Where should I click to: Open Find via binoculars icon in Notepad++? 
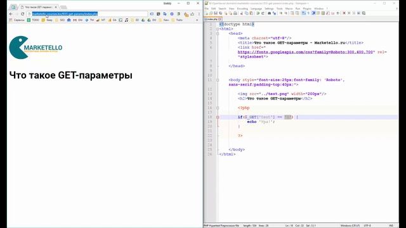(x=269, y=13)
